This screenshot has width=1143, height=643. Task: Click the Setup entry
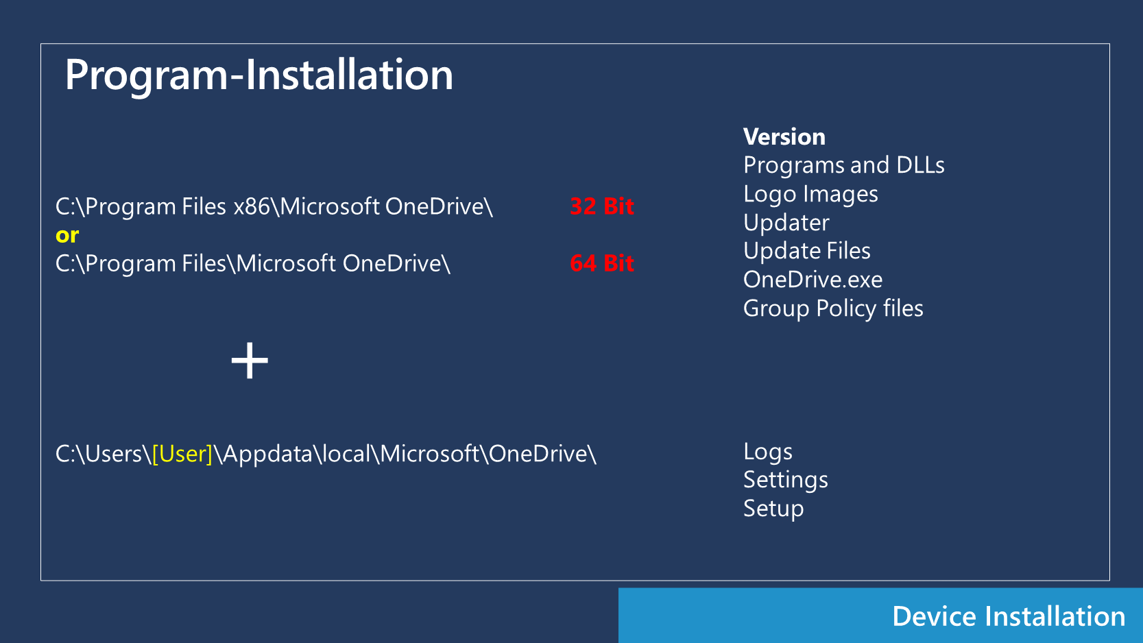coord(773,509)
